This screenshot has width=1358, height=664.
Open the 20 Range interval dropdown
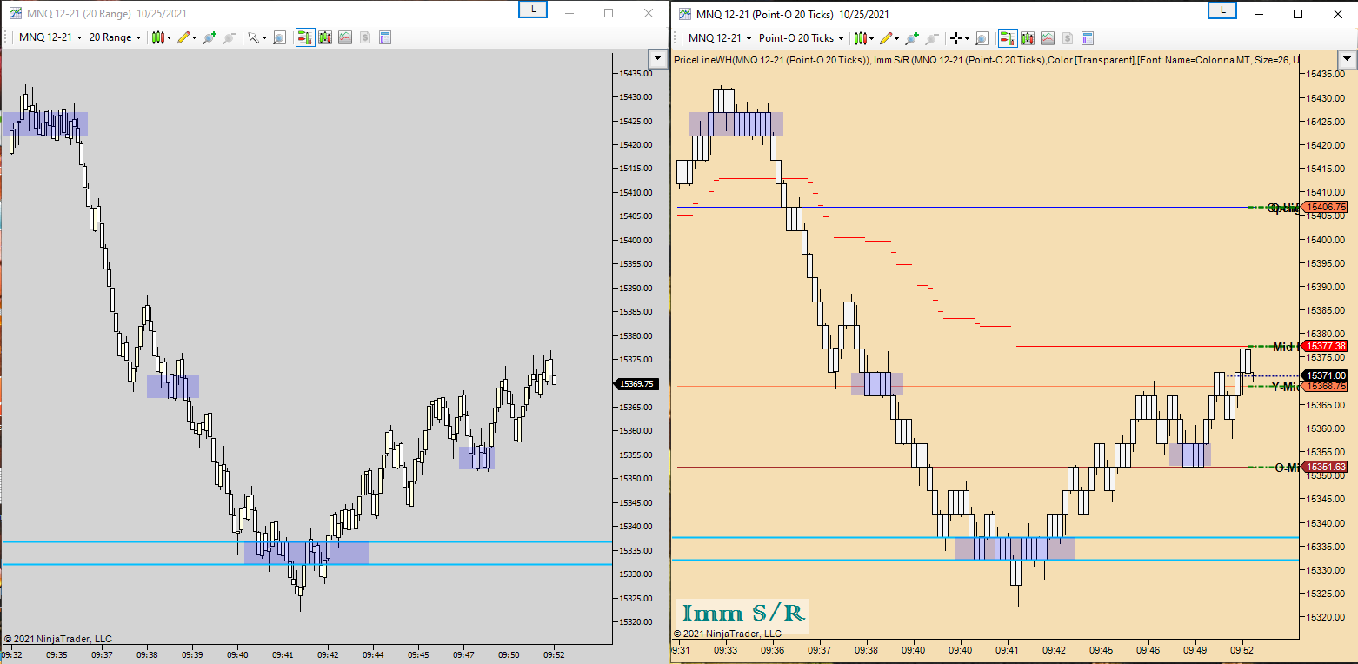(115, 37)
